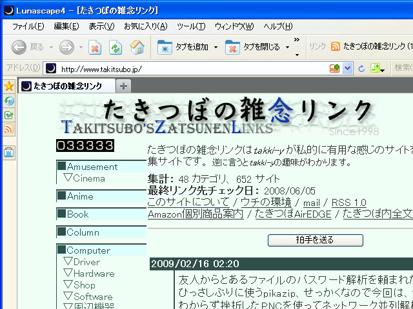Open the ファイル(F) menu
This screenshot has width=413, height=309.
click(28, 26)
